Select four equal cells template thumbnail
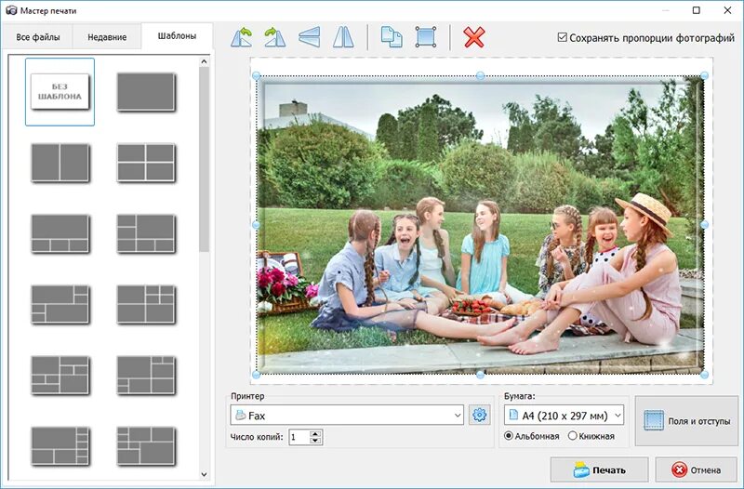This screenshot has height=489, width=744. point(146,163)
